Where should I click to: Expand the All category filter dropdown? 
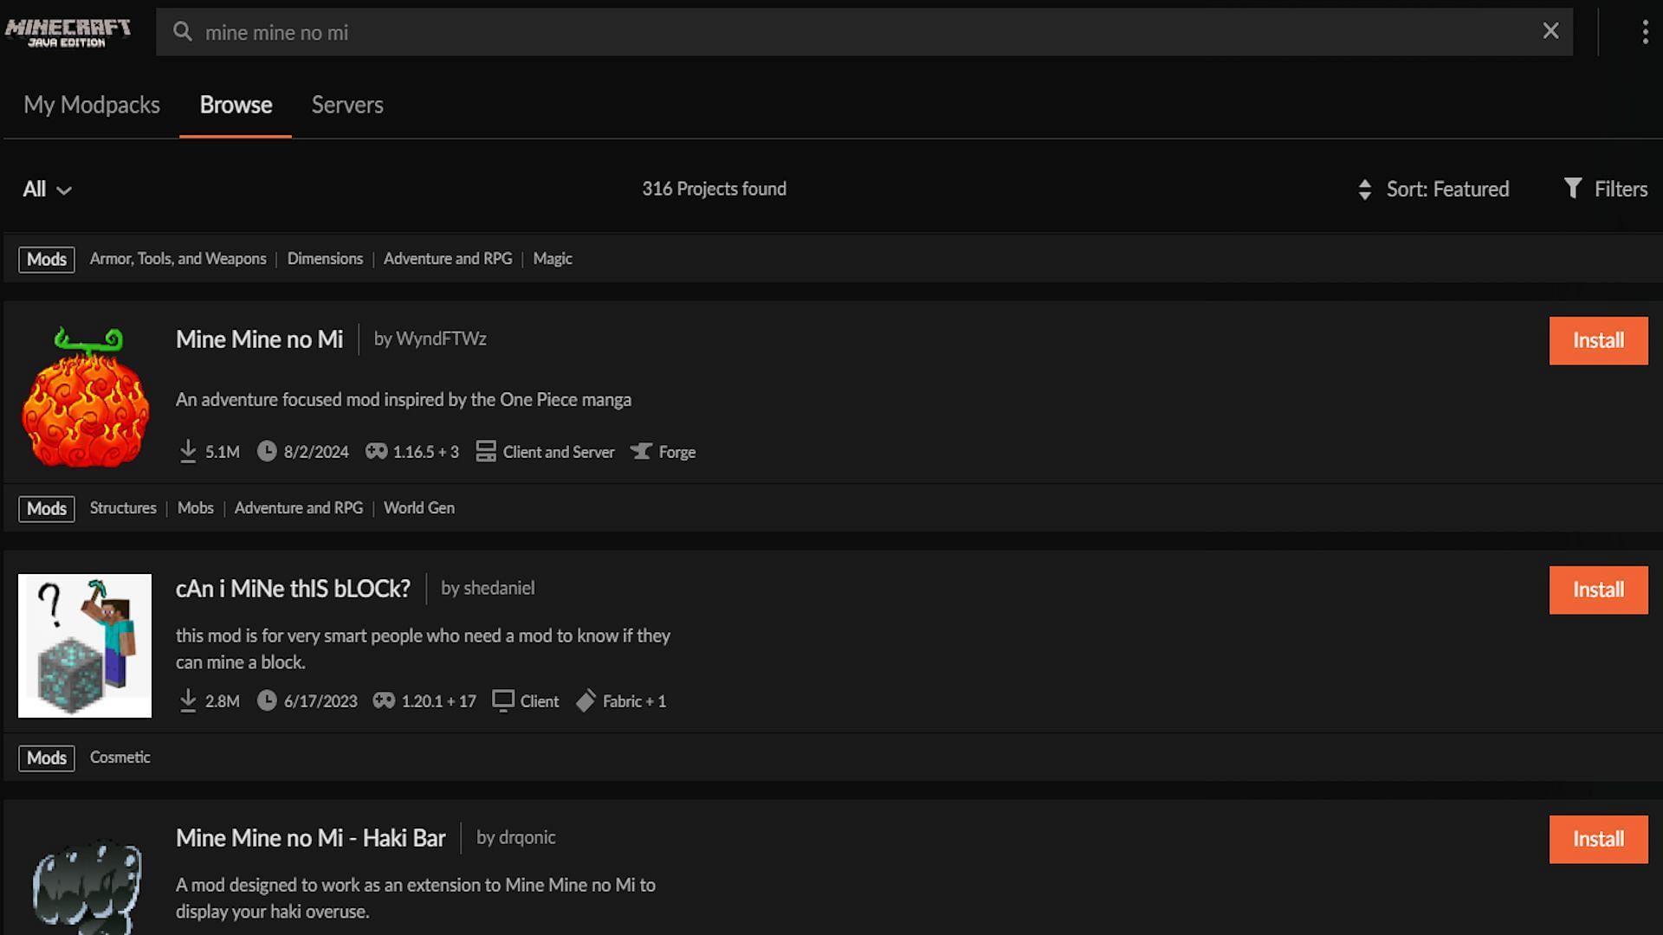pos(46,189)
